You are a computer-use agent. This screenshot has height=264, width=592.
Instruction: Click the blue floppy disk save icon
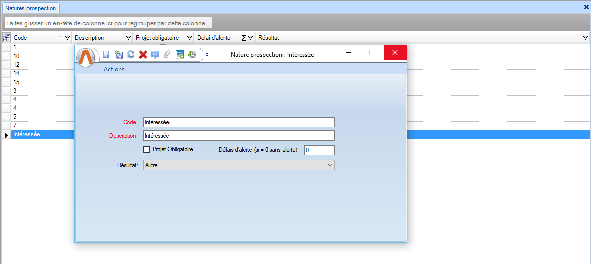pyautogui.click(x=106, y=54)
